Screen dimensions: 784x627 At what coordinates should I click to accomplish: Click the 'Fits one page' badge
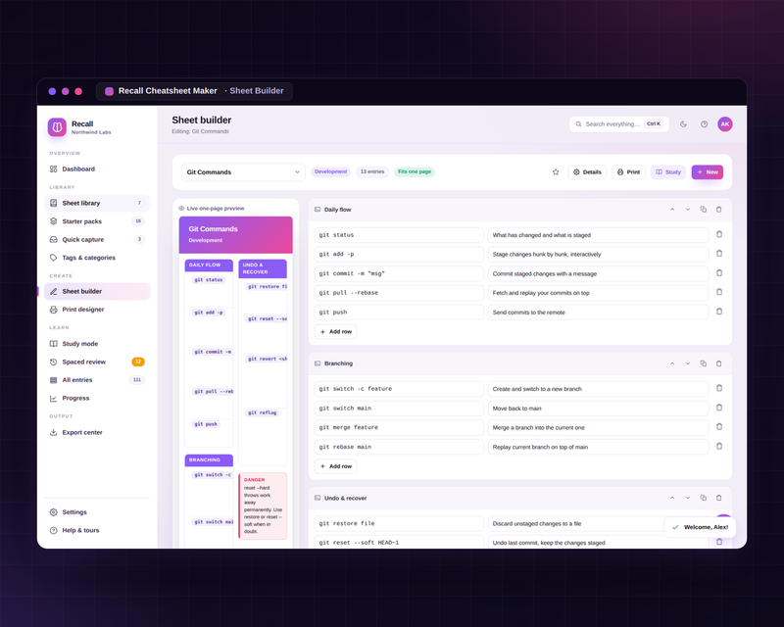415,172
